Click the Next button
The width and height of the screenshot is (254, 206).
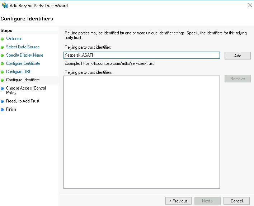pos(207,201)
